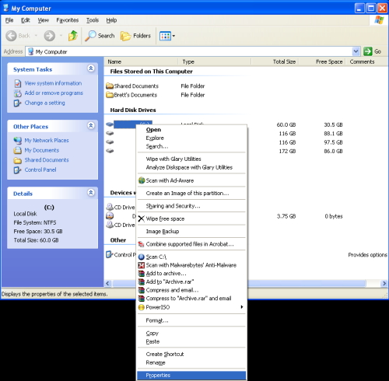Image resolution: width=389 pixels, height=381 pixels.
Task: Select the drive icon with 88.1 GB free
Action: tap(110, 133)
